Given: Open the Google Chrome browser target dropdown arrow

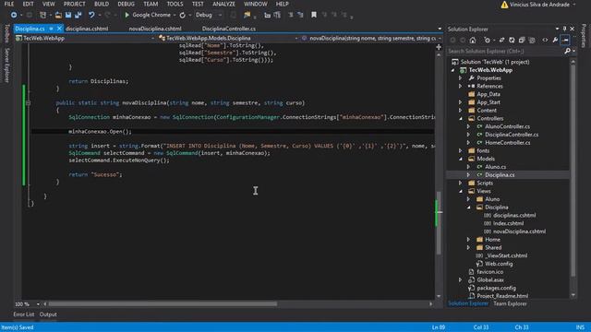Looking at the screenshot, I should (x=175, y=15).
